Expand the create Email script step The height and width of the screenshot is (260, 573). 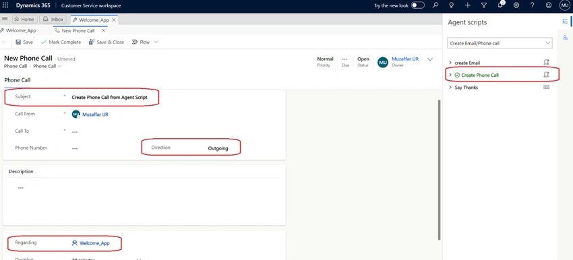point(450,63)
